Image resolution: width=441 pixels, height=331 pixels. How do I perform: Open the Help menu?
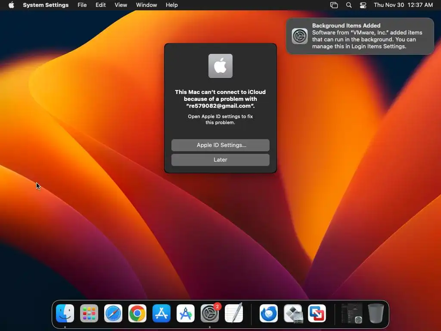point(171,5)
